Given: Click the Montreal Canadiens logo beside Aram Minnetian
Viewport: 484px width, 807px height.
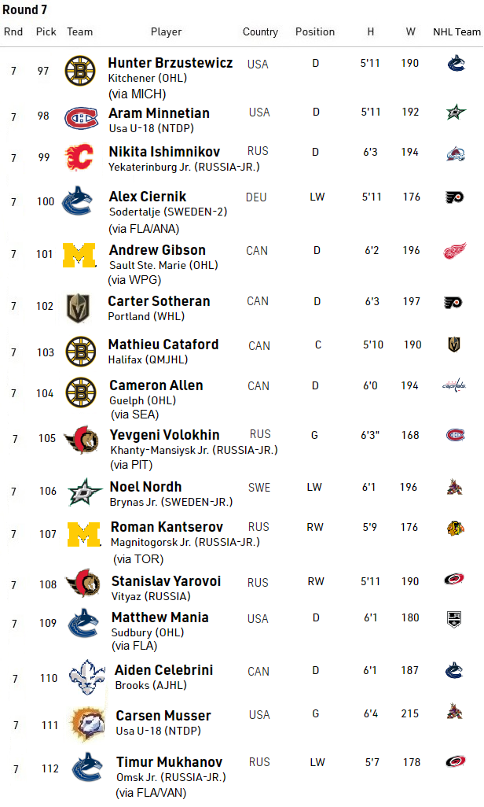Looking at the screenshot, I should tap(79, 117).
